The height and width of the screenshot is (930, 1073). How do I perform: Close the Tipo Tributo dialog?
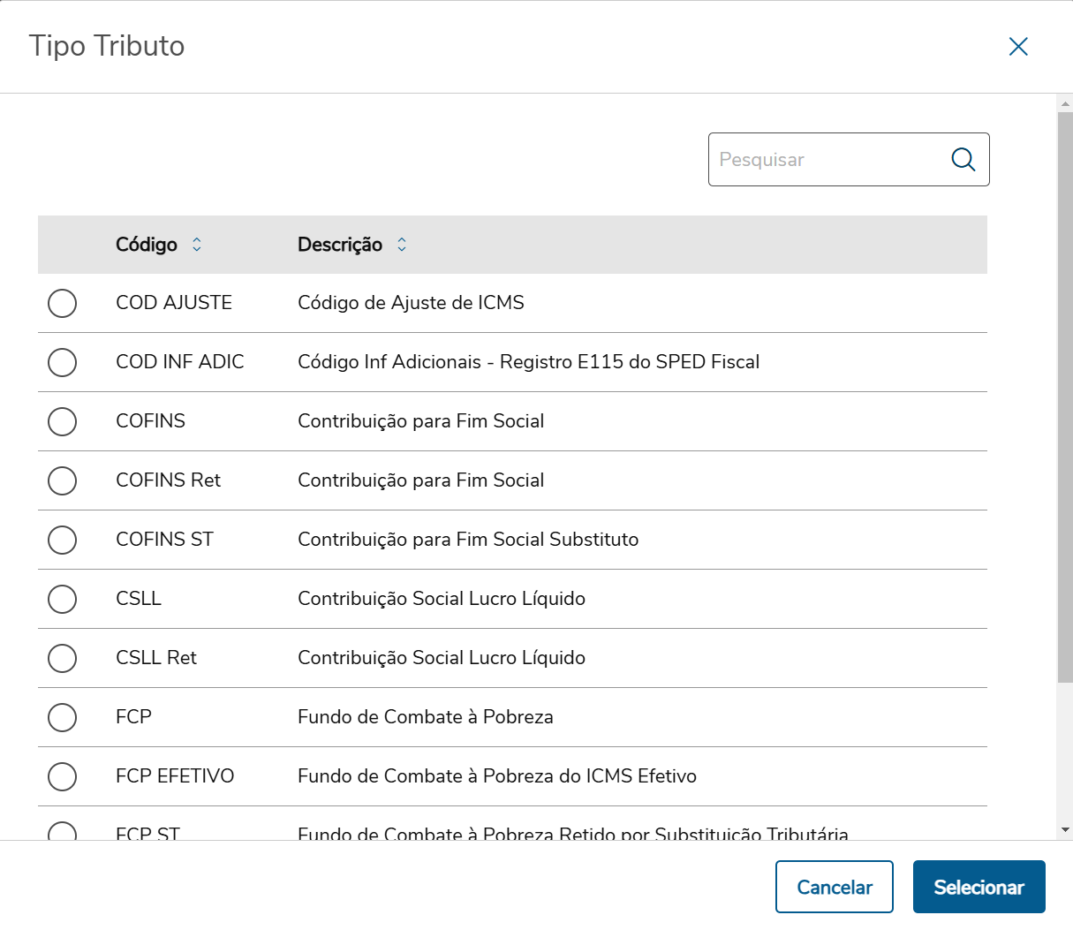(1018, 47)
